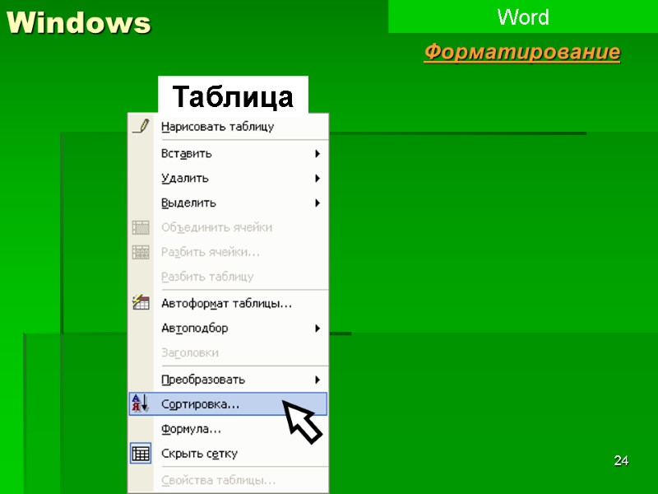Toggle the Скрыть сетку gridlines icon
Viewport: 658px width, 494px height.
pos(141,454)
